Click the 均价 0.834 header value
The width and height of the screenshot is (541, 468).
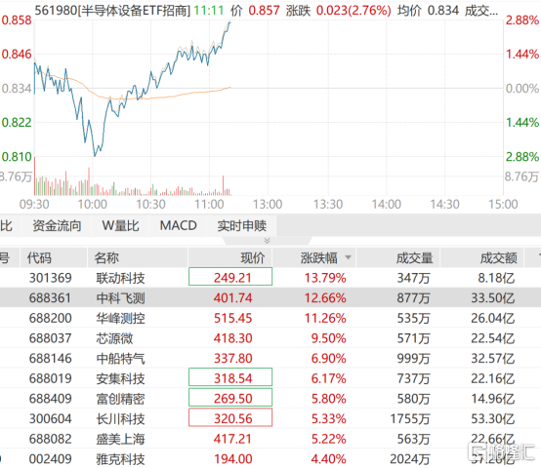click(428, 11)
